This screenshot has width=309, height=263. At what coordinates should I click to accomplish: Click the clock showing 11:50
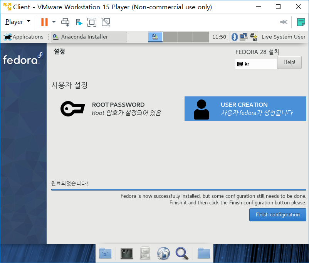[x=219, y=37]
